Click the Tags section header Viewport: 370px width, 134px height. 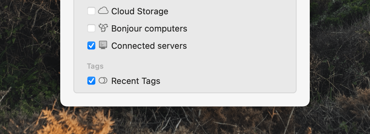tap(95, 66)
